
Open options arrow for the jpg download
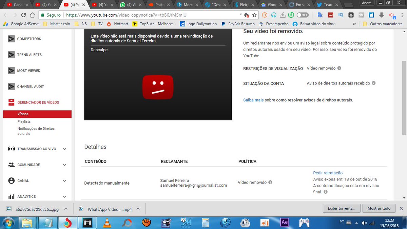66,209
